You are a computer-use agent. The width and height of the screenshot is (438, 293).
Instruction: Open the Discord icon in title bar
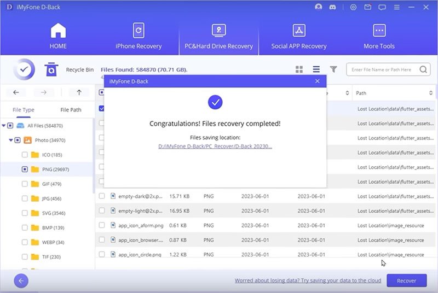[x=332, y=7]
